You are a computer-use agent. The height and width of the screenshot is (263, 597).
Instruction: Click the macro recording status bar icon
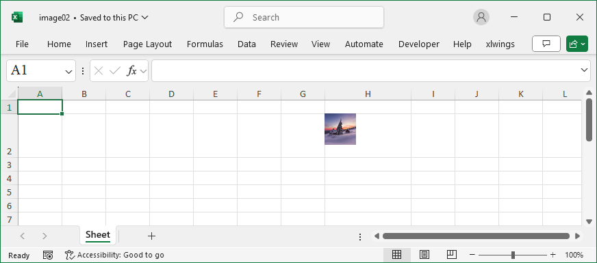(x=48, y=255)
